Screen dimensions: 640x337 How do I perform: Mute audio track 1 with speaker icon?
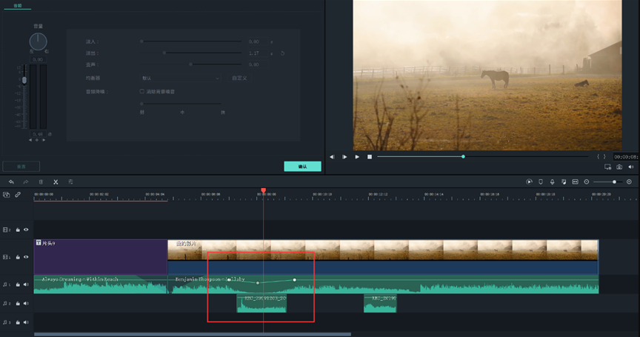pyautogui.click(x=26, y=283)
